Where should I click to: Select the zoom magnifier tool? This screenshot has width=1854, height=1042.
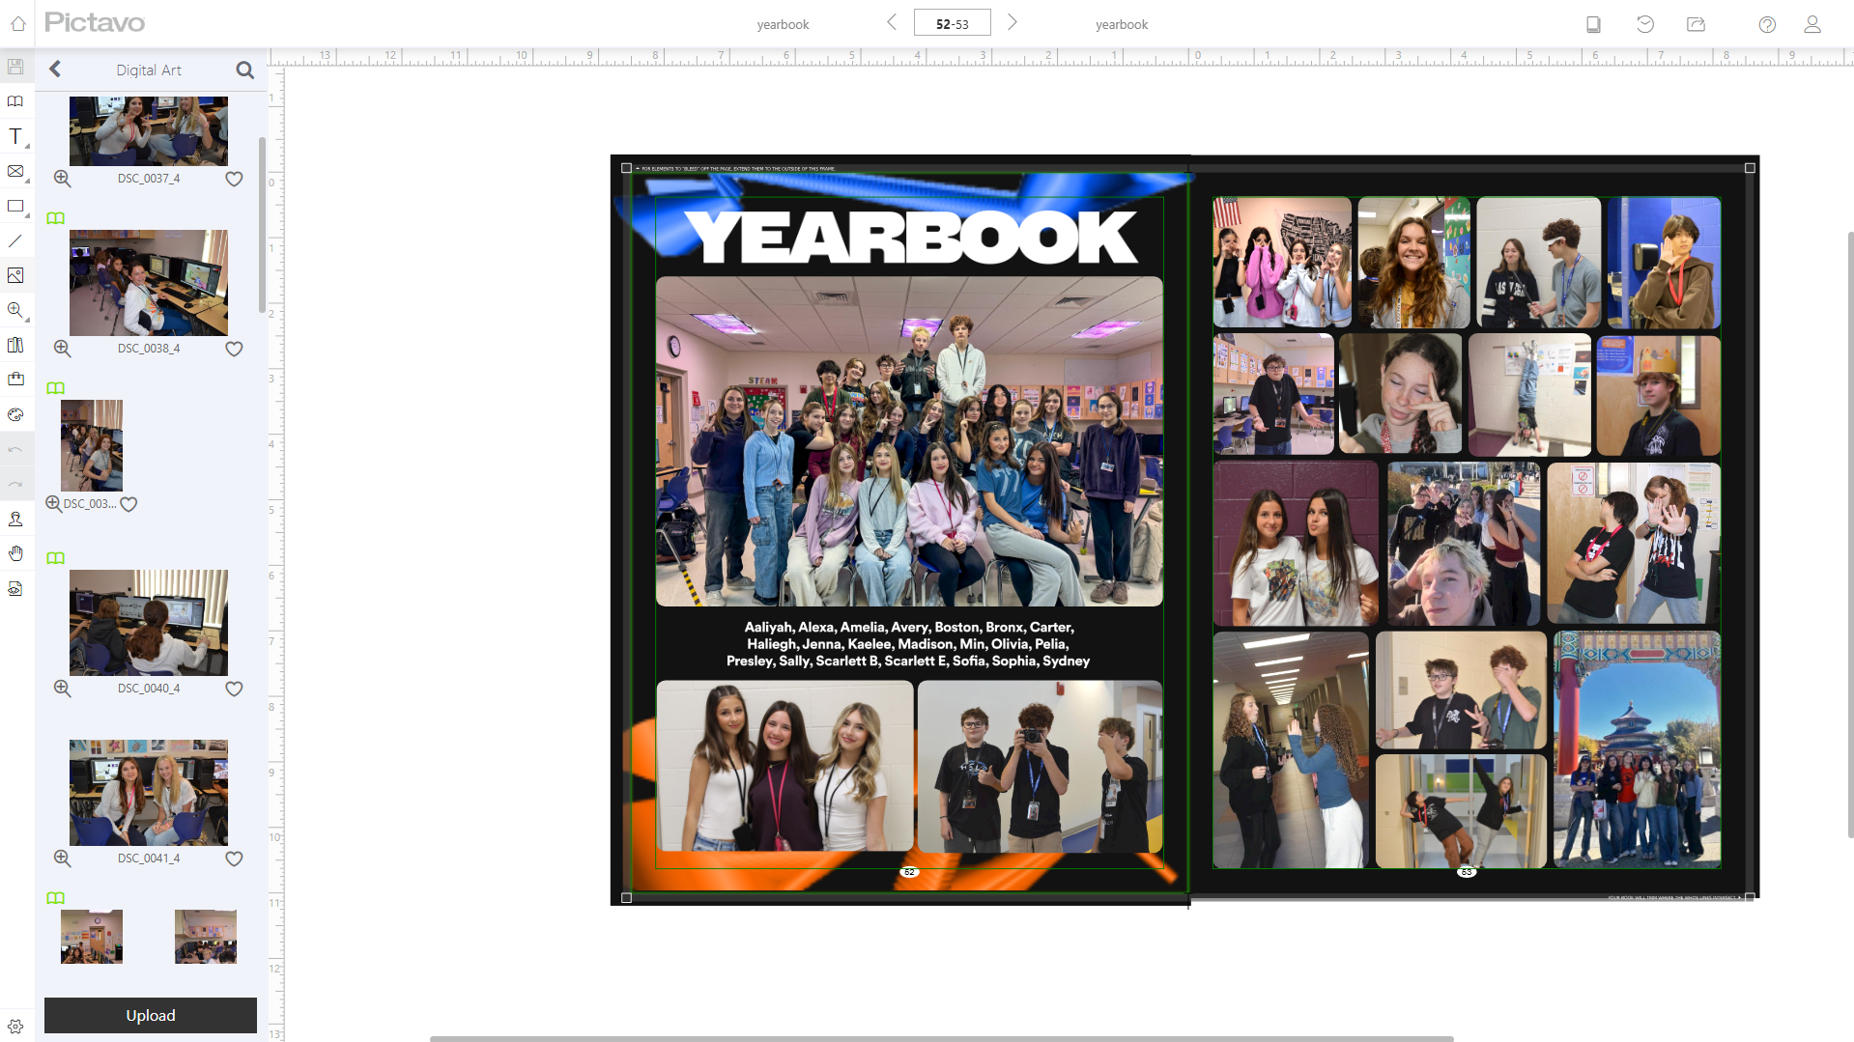click(15, 310)
